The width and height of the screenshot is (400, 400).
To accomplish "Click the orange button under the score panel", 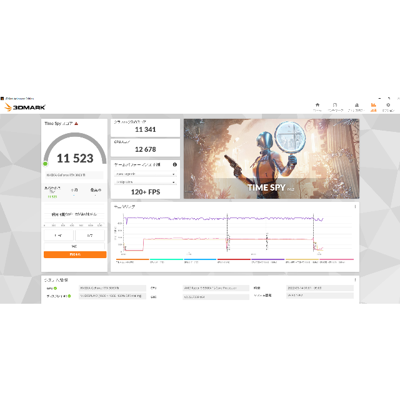I will click(x=75, y=254).
